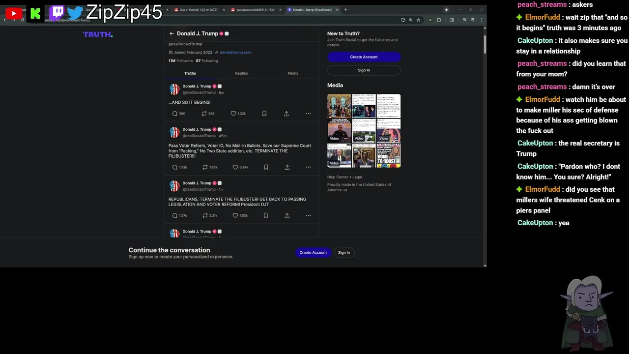Open the Help Center link
This screenshot has width=629, height=354.
(338, 177)
